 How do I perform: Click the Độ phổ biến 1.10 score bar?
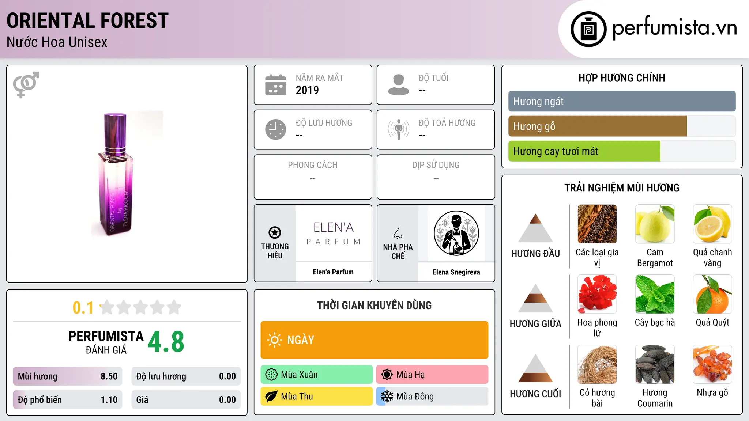68,400
